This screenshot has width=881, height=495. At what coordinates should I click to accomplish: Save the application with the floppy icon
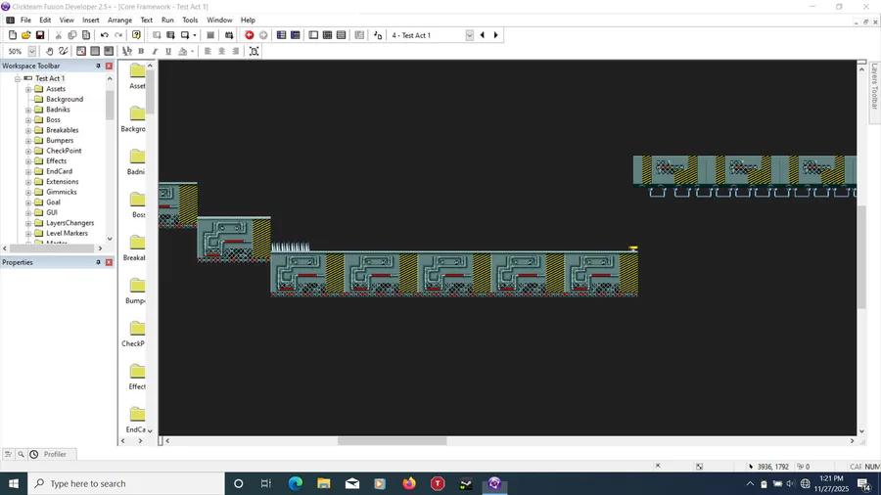coord(40,35)
